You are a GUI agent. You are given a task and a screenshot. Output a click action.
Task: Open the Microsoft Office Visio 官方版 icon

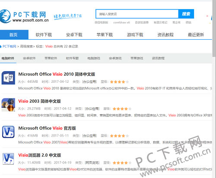(x=8, y=132)
